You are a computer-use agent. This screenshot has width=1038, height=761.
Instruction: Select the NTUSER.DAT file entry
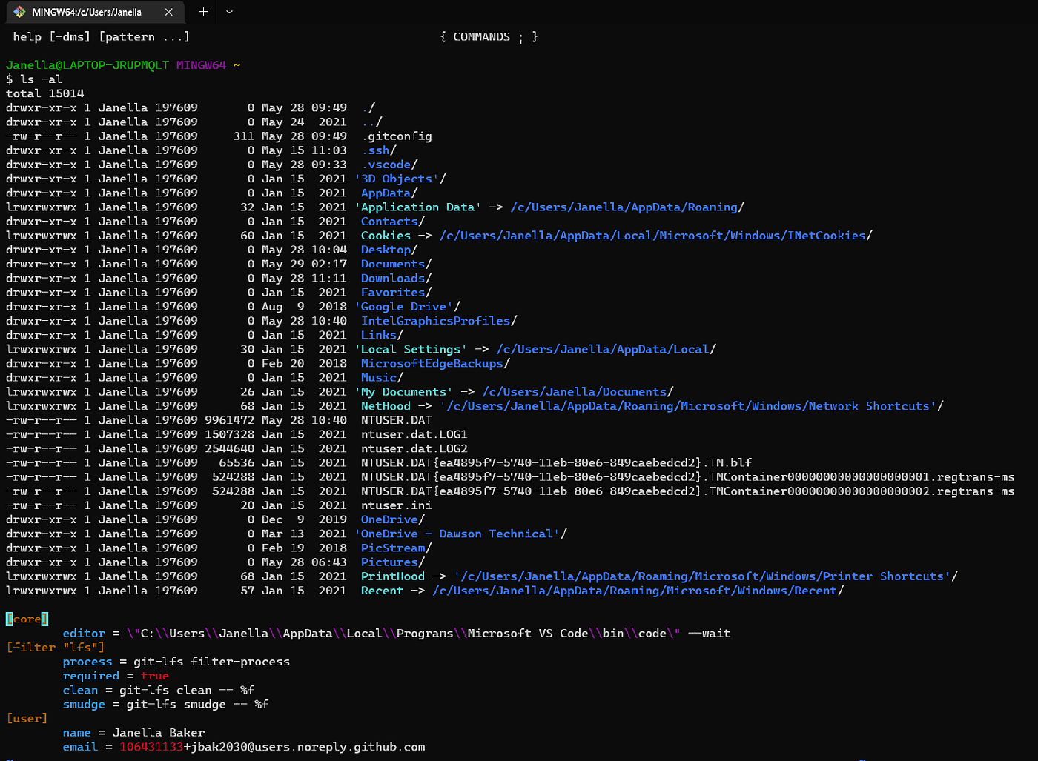pos(396,419)
